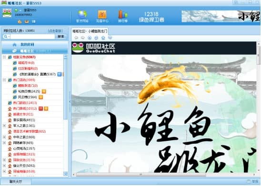Select the 呱呱社区 section header
This screenshot has width=261, height=186.
(x=35, y=51)
